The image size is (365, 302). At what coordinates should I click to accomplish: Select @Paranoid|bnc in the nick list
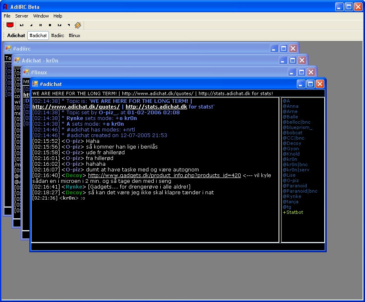tap(300, 191)
